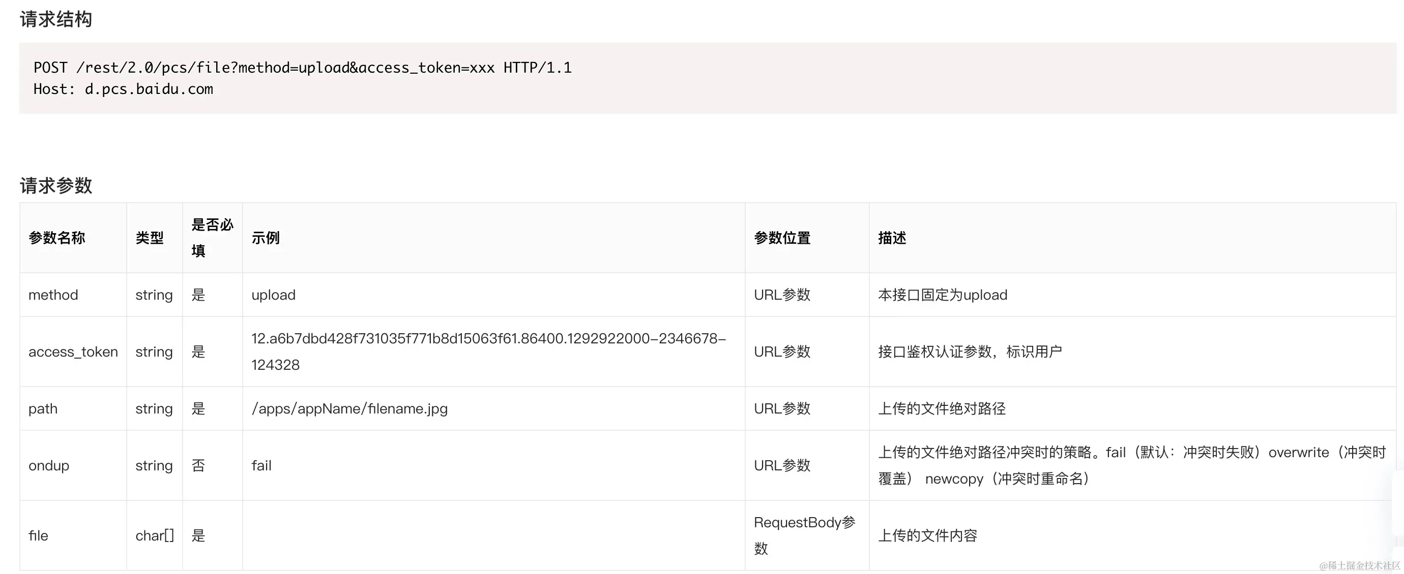This screenshot has height=574, width=1404.
Task: Click the POST request line in code block
Action: (x=303, y=68)
